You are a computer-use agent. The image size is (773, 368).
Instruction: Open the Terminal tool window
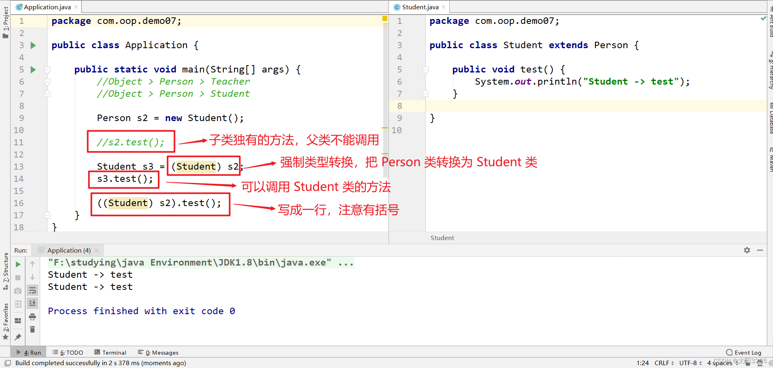pyautogui.click(x=114, y=352)
